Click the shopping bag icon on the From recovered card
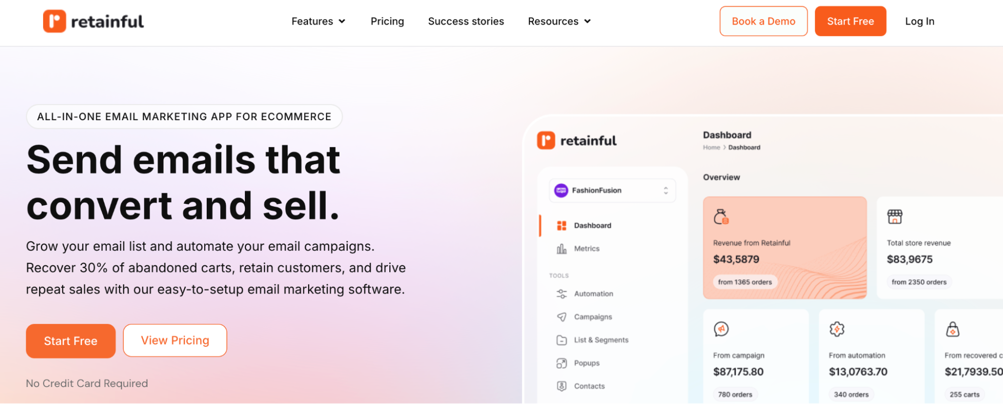The width and height of the screenshot is (1003, 404). 952,329
